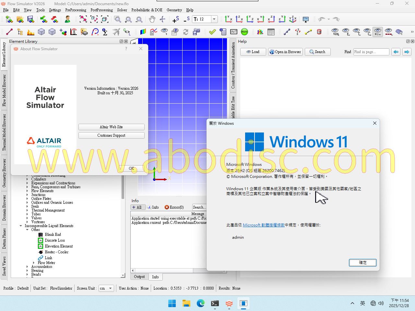This screenshot has width=415, height=311.
Task: Click the Find in page field
Action: [371, 52]
